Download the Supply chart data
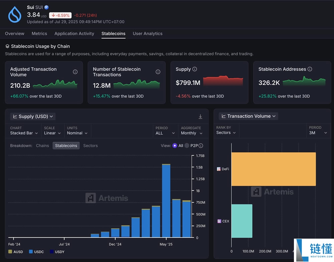Screen dimensions: 334x262 (200, 116)
